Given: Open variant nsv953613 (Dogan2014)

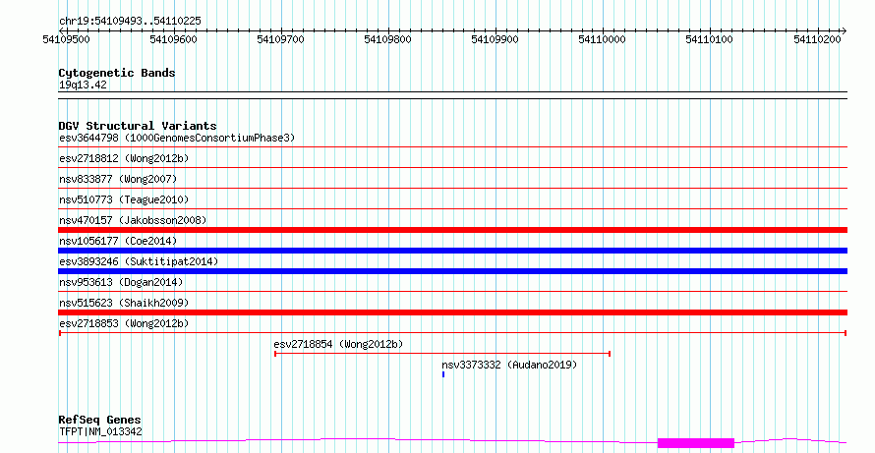Looking at the screenshot, I should click(x=121, y=282).
